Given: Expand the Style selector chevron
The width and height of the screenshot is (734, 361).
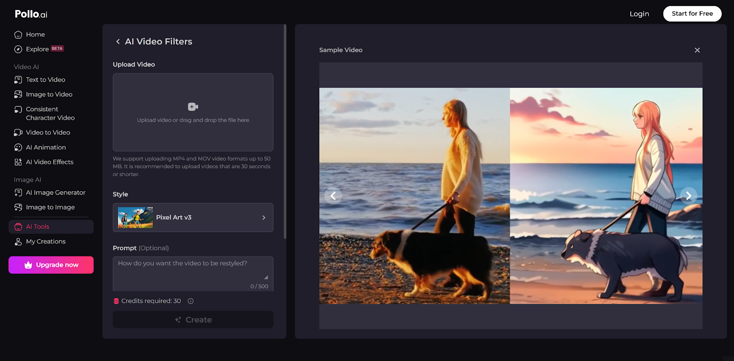Looking at the screenshot, I should click(264, 217).
